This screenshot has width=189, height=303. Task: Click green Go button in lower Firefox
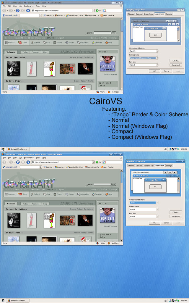point(99,162)
